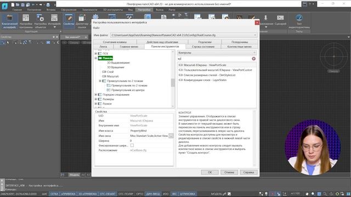Expand the Порядок следования tree node
351x197 pixels.
96,95
